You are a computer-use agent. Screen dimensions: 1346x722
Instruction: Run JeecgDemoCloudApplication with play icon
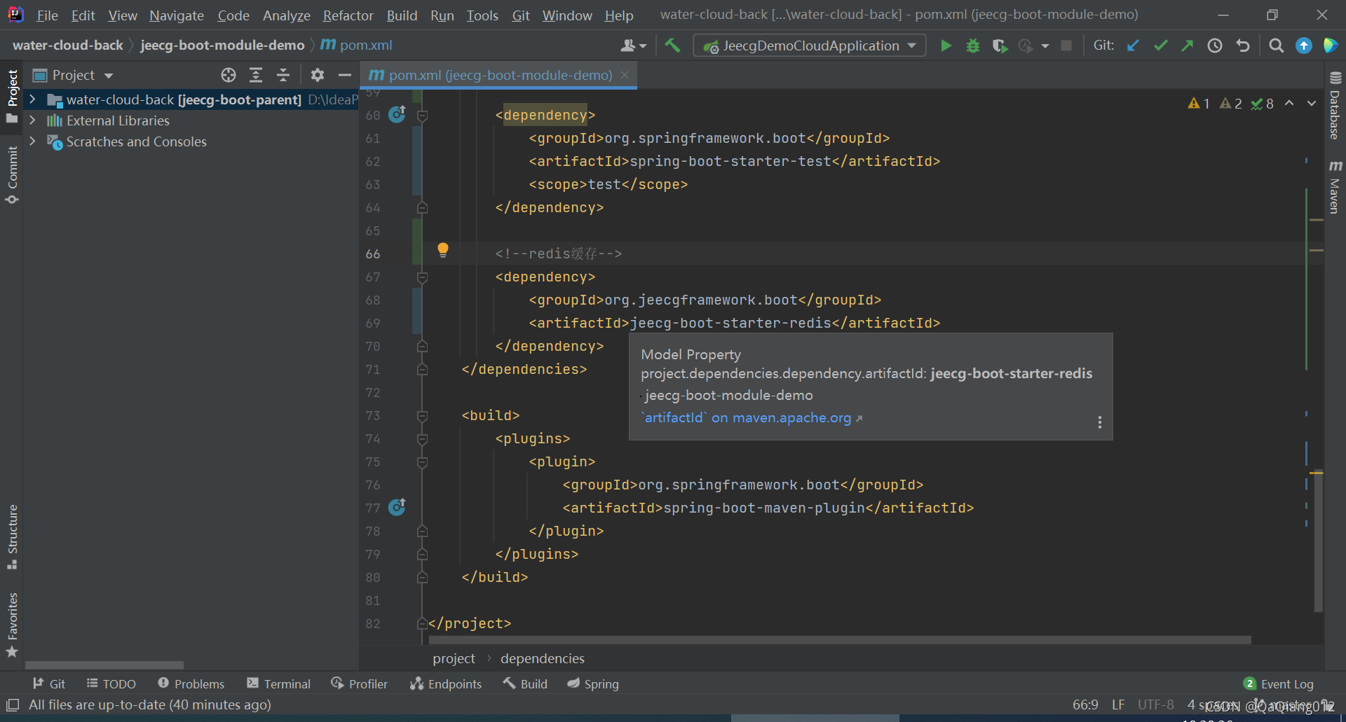pyautogui.click(x=946, y=46)
